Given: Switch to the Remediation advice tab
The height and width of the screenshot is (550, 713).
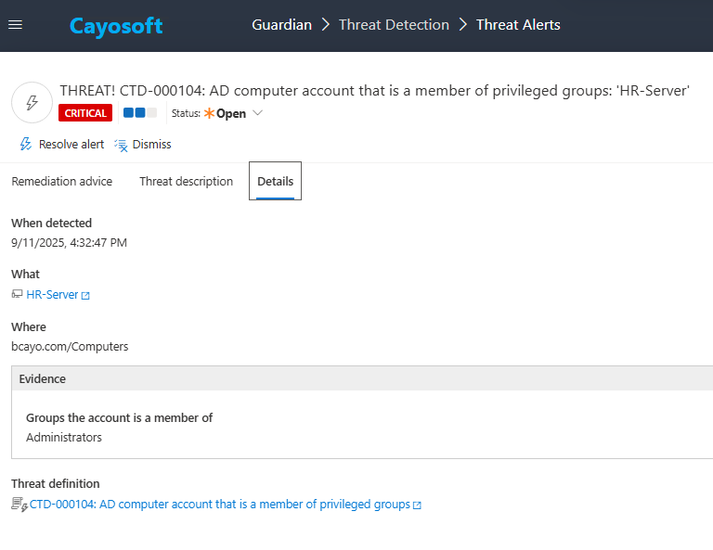Looking at the screenshot, I should [x=62, y=182].
